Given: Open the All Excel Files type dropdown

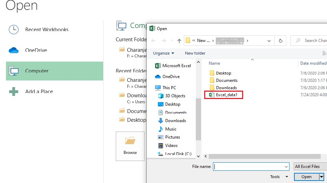Looking at the screenshot, I should pos(310,167).
